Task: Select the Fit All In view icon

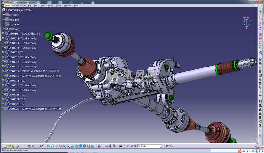Action: click(52, 146)
